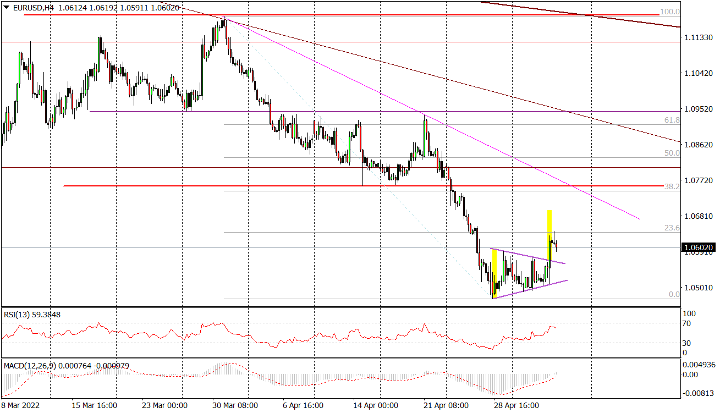Click the RSI scale value 100
The height and width of the screenshot is (413, 720).
click(x=689, y=313)
